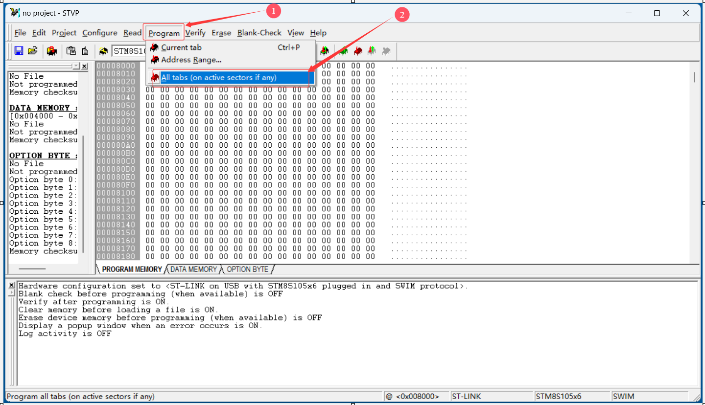
Task: Click the 'Verify after programming is ON.' log line
Action: pyautogui.click(x=94, y=302)
